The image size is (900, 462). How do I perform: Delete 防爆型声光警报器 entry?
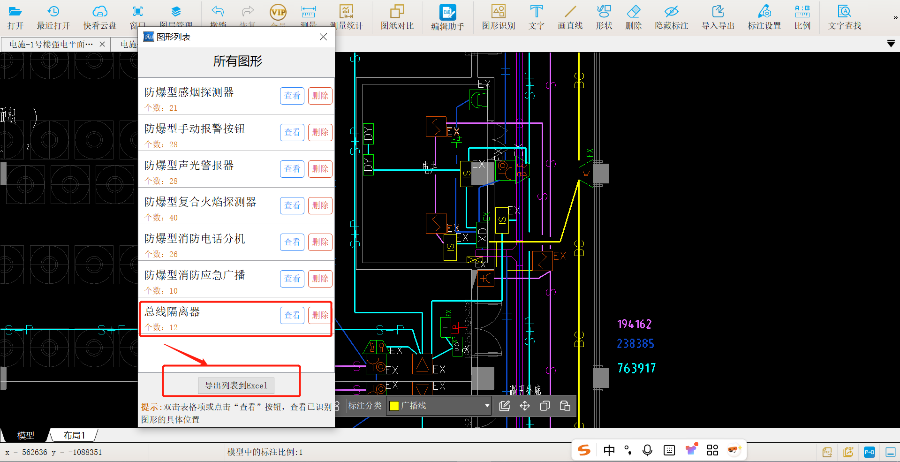(x=320, y=169)
